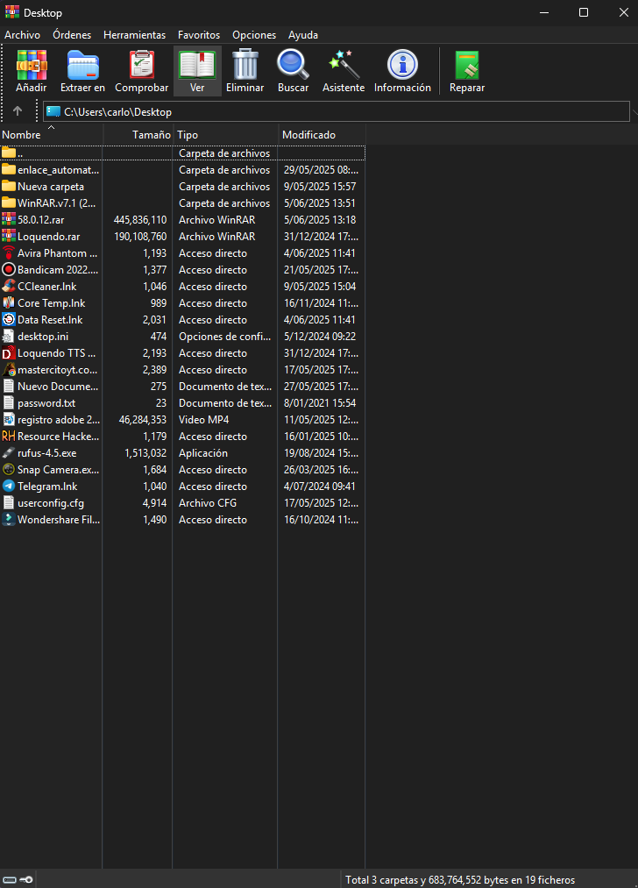Screen dimensions: 638x888
Task: Click the status bar total summary text
Action: pyautogui.click(x=460, y=879)
